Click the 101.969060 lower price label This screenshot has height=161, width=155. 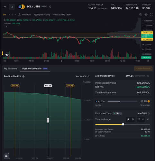[147, 39]
